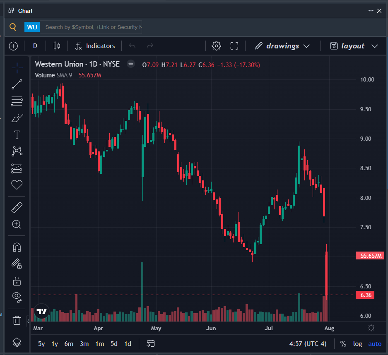Select the ruler measure tool

click(17, 208)
